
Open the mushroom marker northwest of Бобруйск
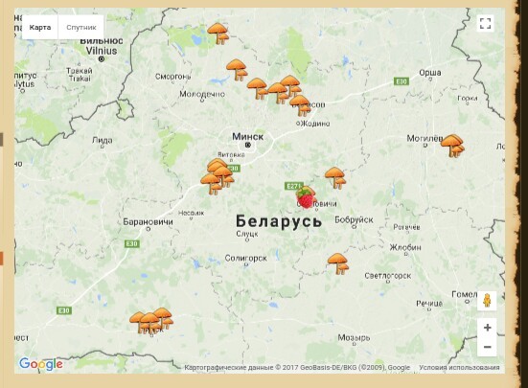(x=335, y=177)
